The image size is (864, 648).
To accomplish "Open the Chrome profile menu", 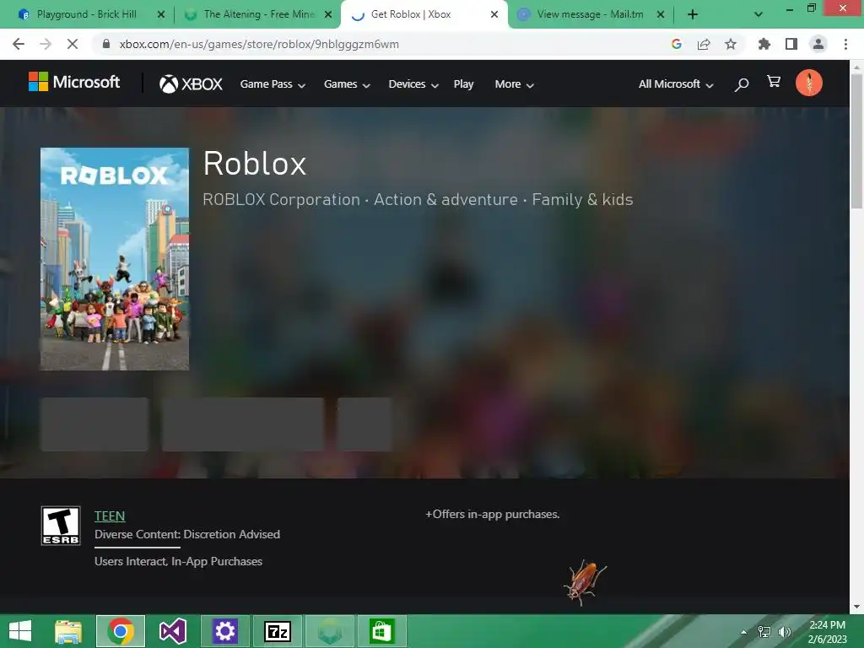I will pos(818,44).
